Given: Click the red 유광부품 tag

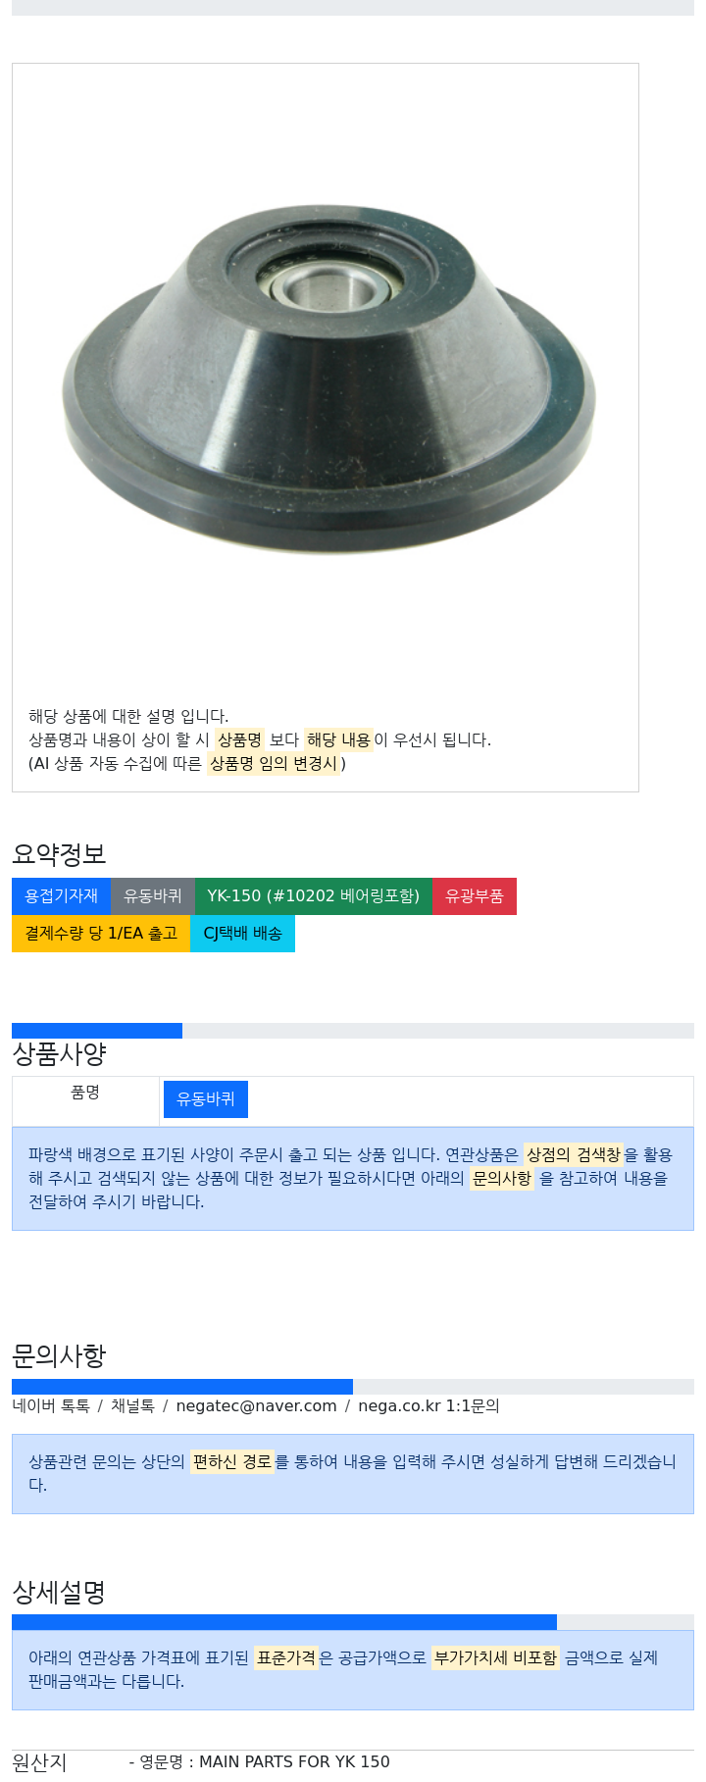Looking at the screenshot, I should 475,896.
